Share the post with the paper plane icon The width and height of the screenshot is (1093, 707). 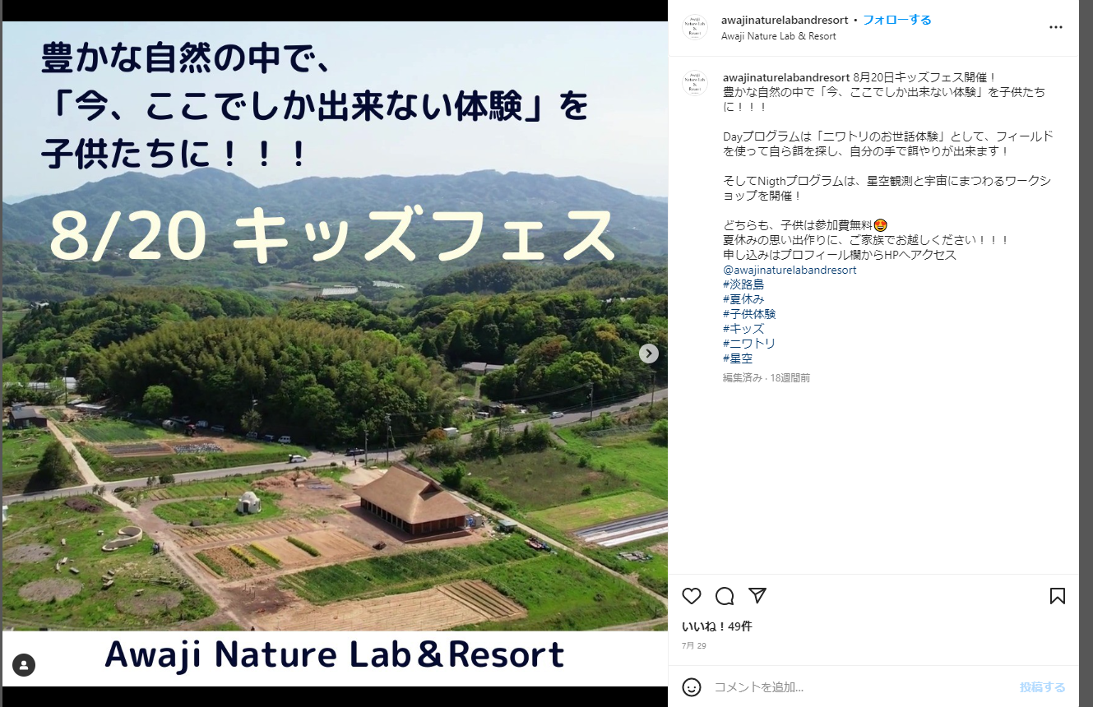(757, 595)
